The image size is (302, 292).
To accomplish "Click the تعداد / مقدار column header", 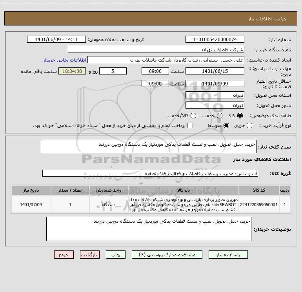I will click(70, 190).
